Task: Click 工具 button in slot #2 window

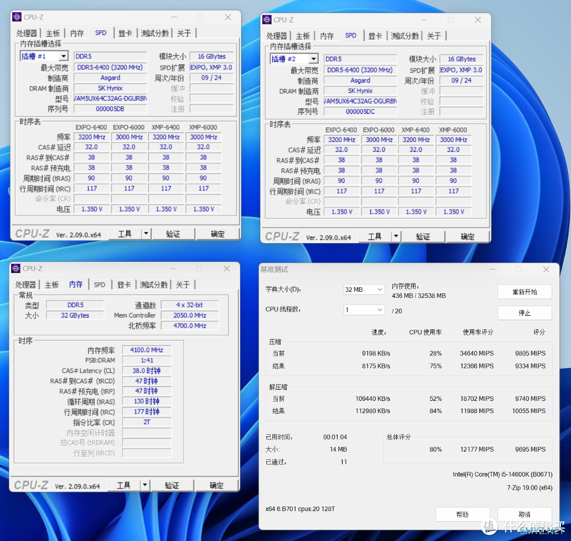Action: click(x=375, y=236)
